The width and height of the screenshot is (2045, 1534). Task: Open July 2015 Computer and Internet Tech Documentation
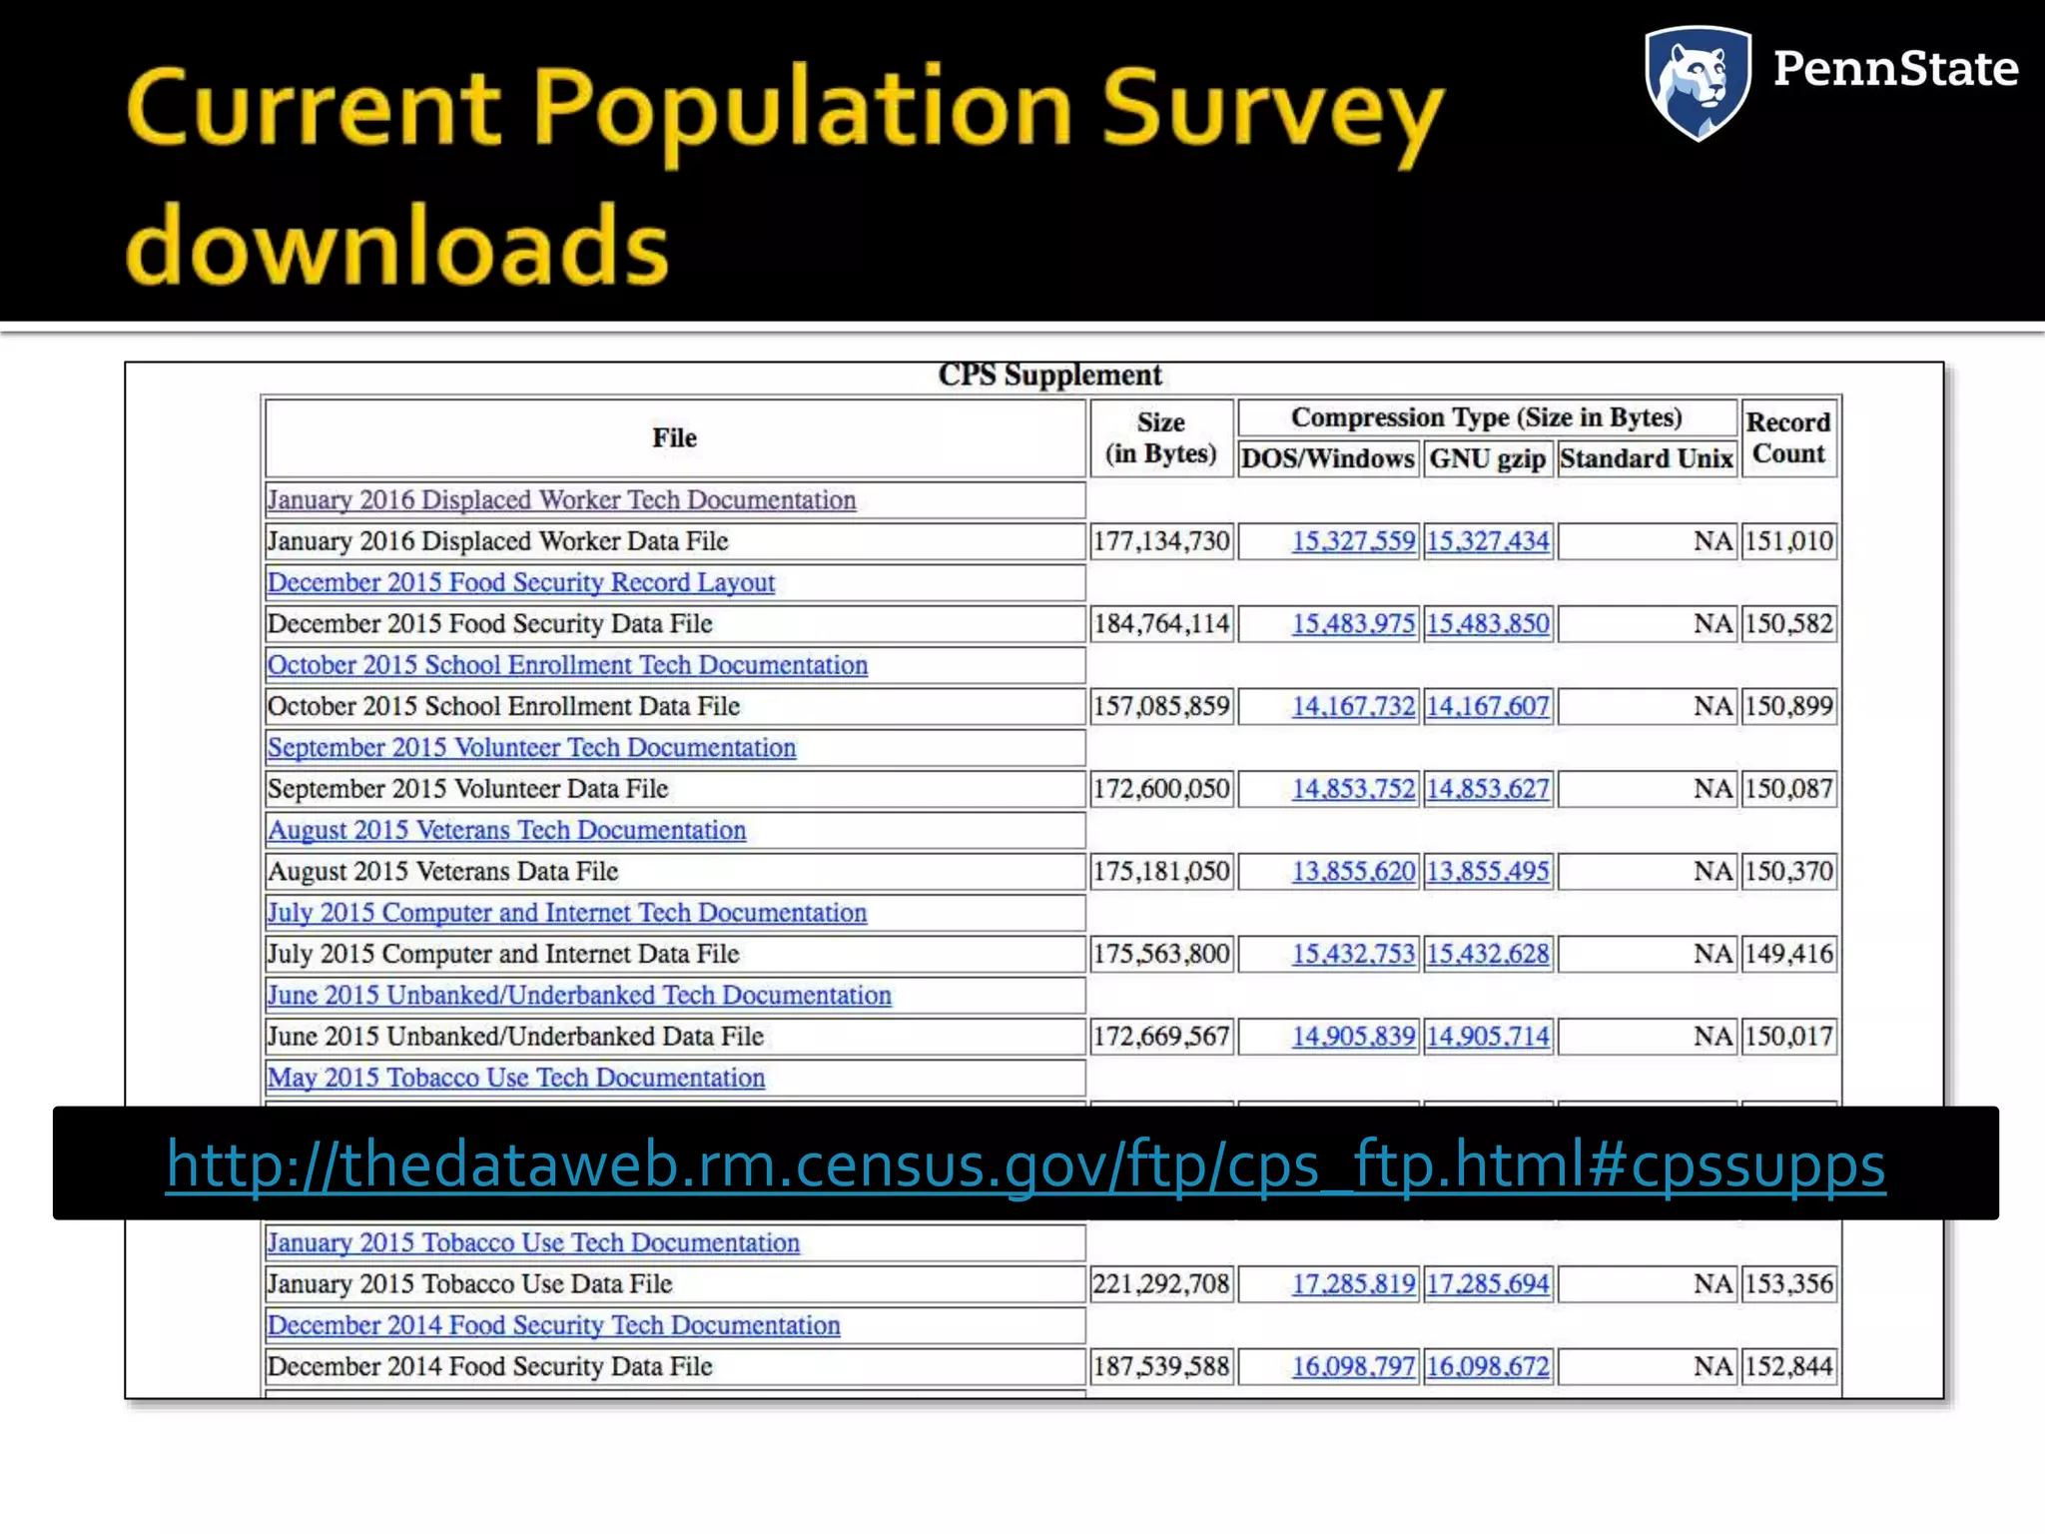[x=566, y=913]
